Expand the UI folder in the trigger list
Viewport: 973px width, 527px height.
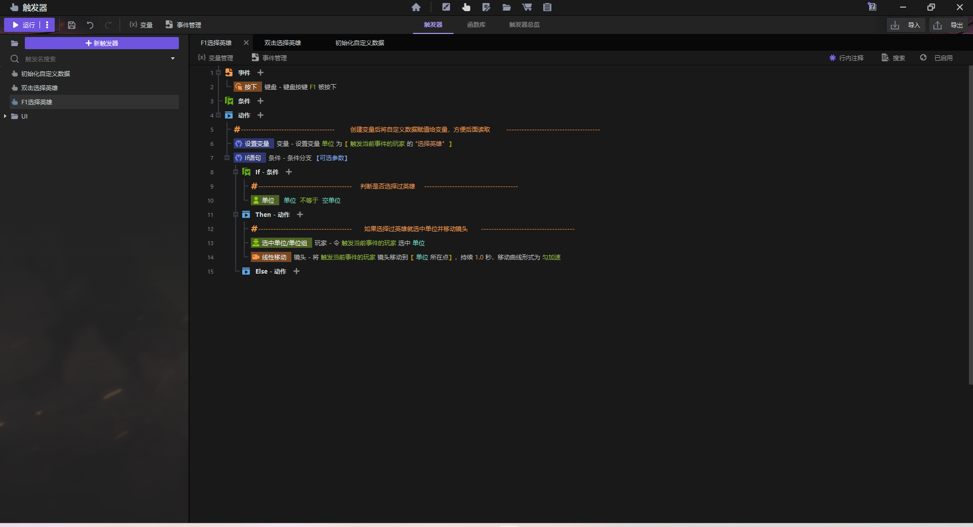5,116
